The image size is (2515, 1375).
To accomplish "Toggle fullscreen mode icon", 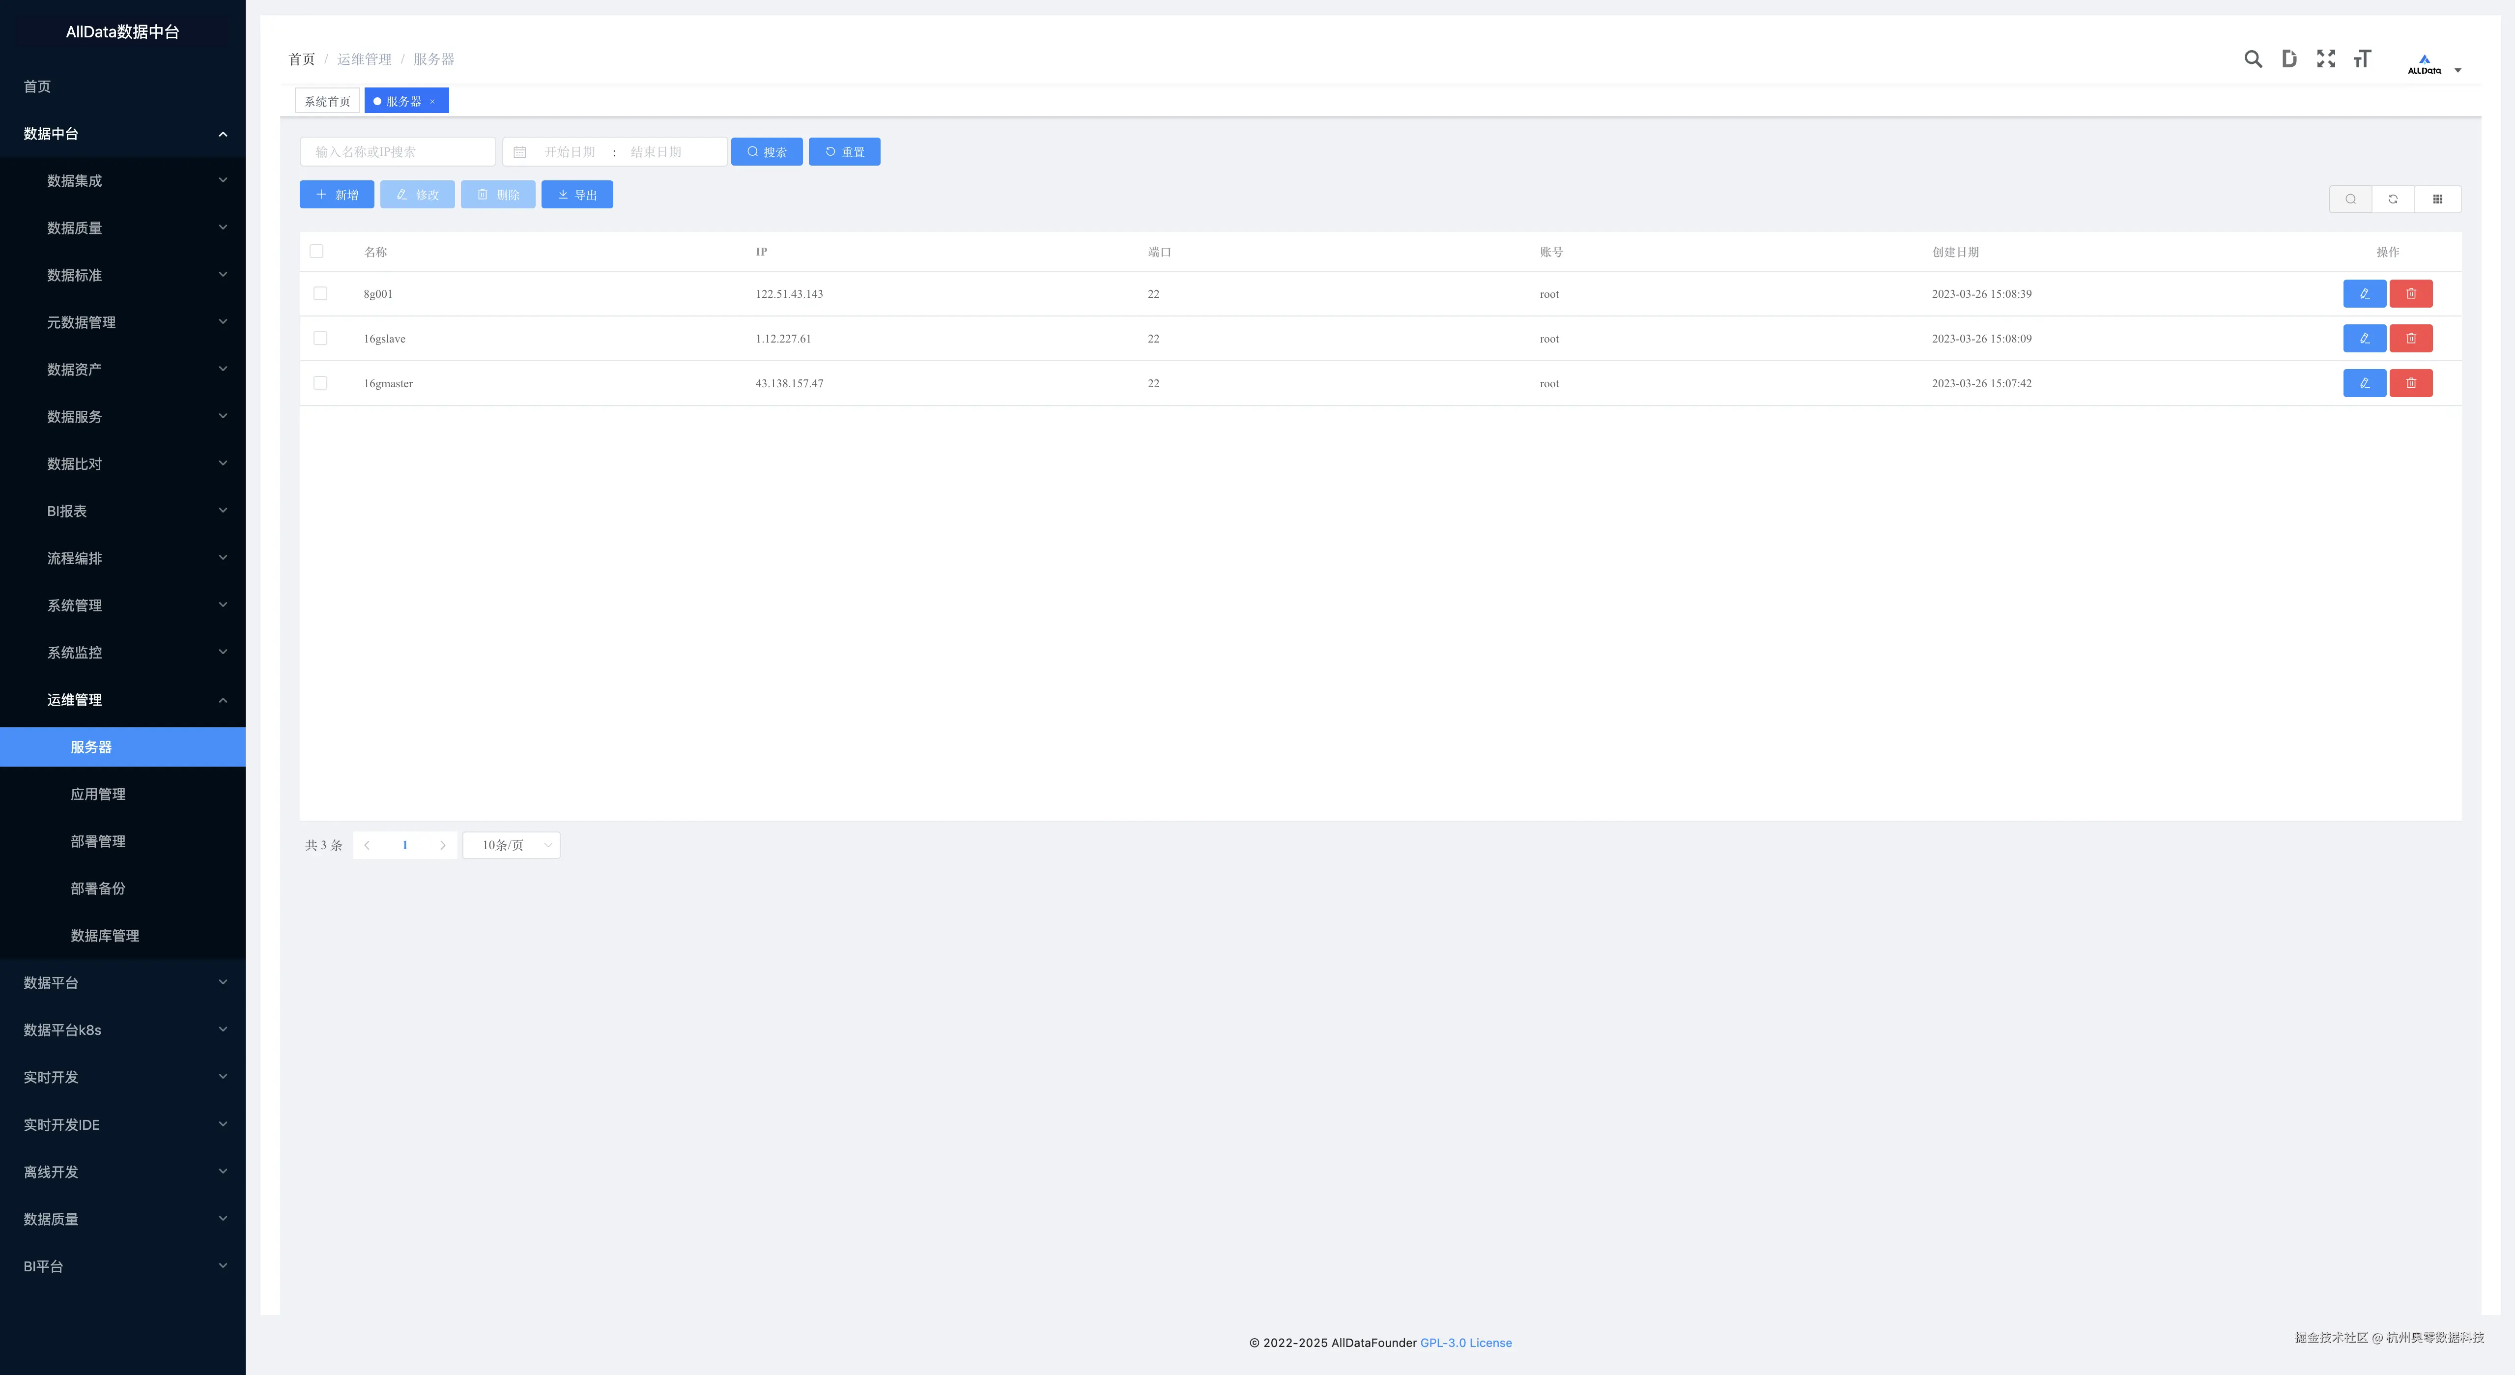I will tap(2326, 59).
